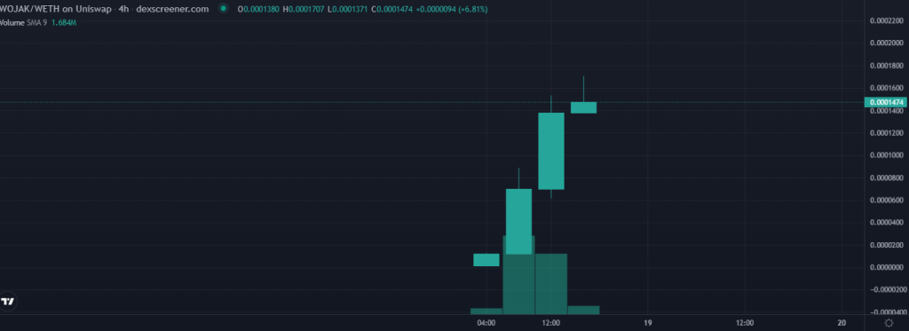Click the 0.0001200 price axis label
Viewport: 909px width, 331px height.
887,133
